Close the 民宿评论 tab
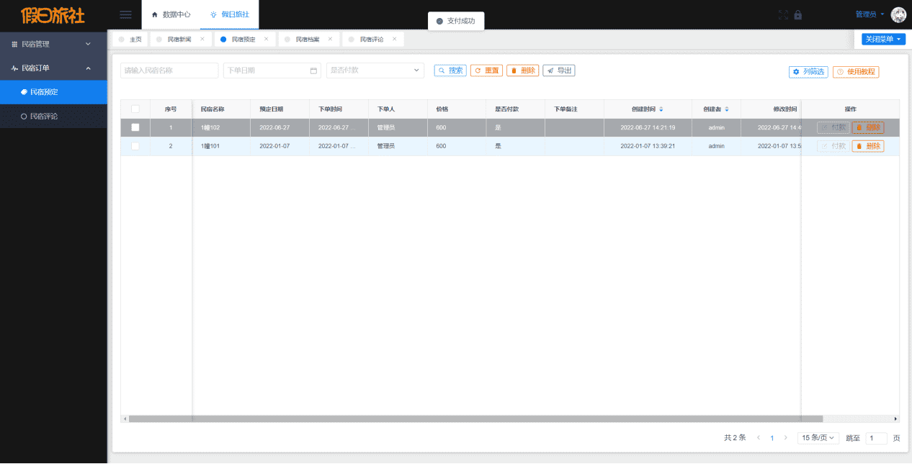 coord(395,39)
